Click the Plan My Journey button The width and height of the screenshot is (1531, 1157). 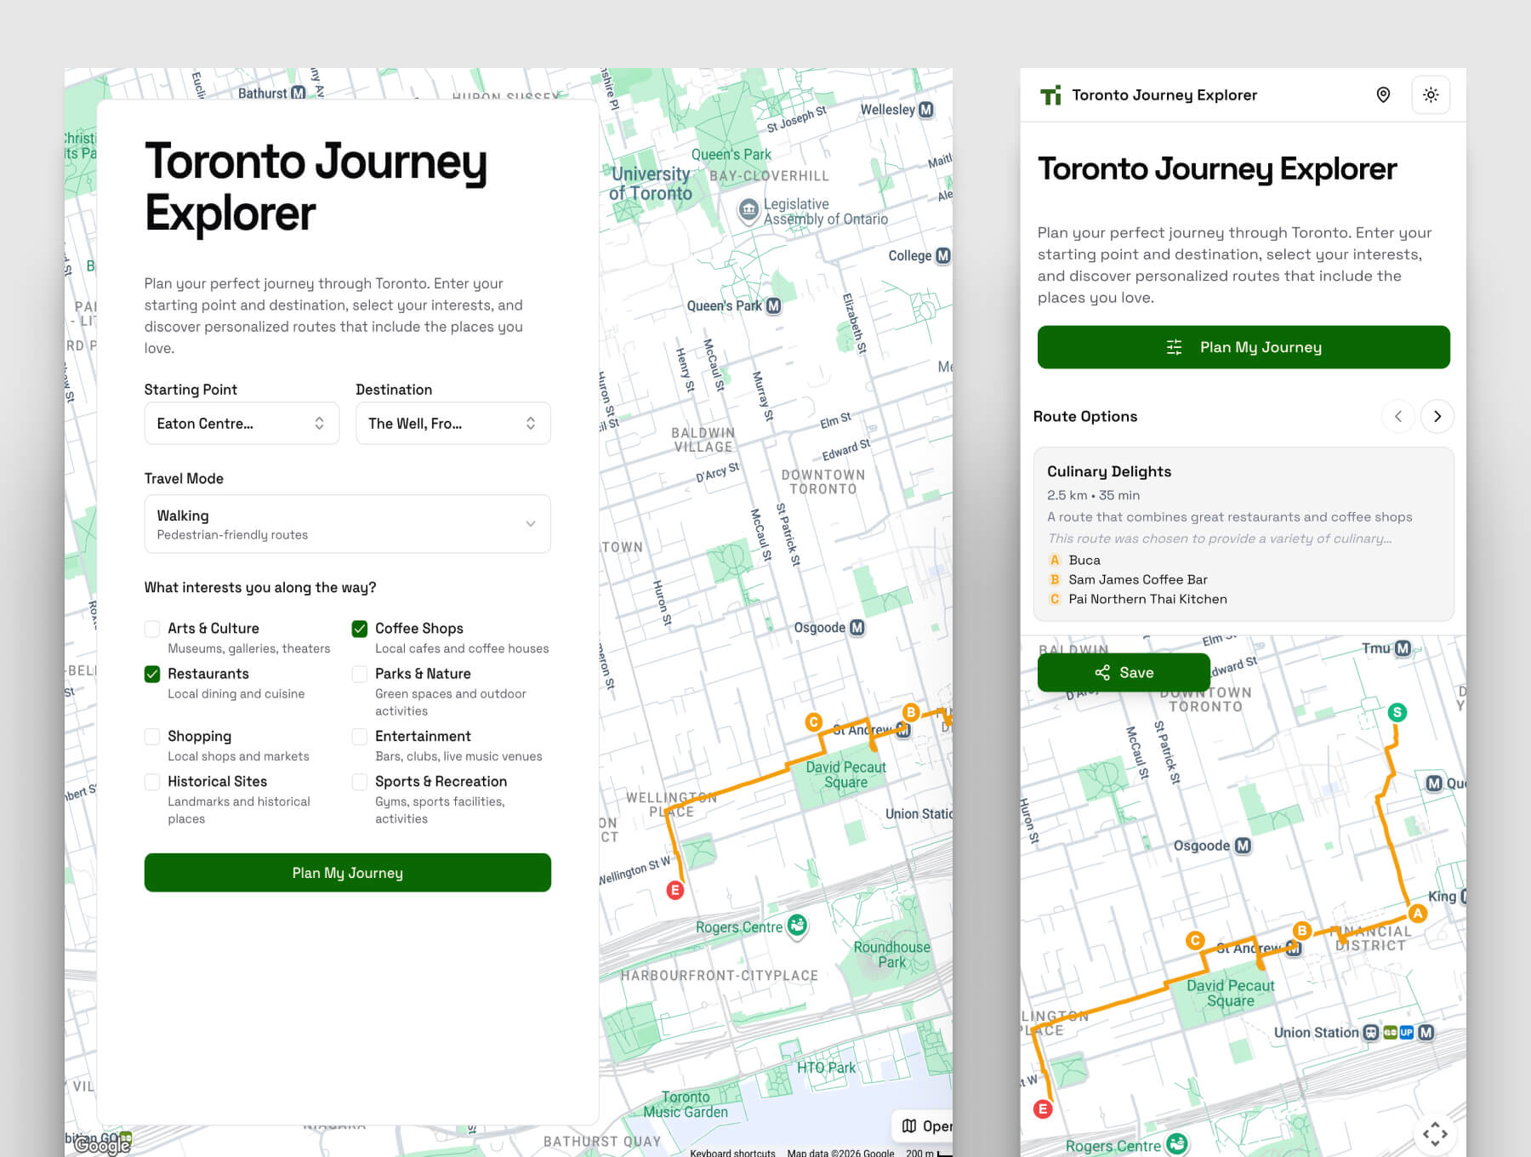347,872
